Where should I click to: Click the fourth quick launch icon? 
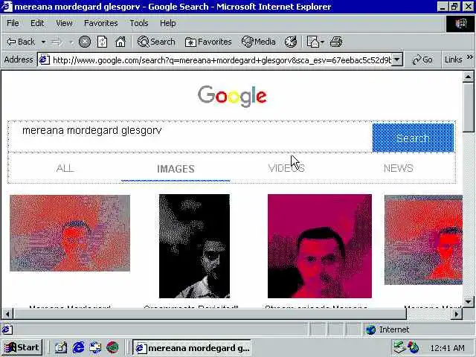[x=112, y=347]
